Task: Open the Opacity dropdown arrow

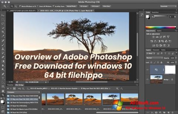Action: pyautogui.click(x=176, y=58)
